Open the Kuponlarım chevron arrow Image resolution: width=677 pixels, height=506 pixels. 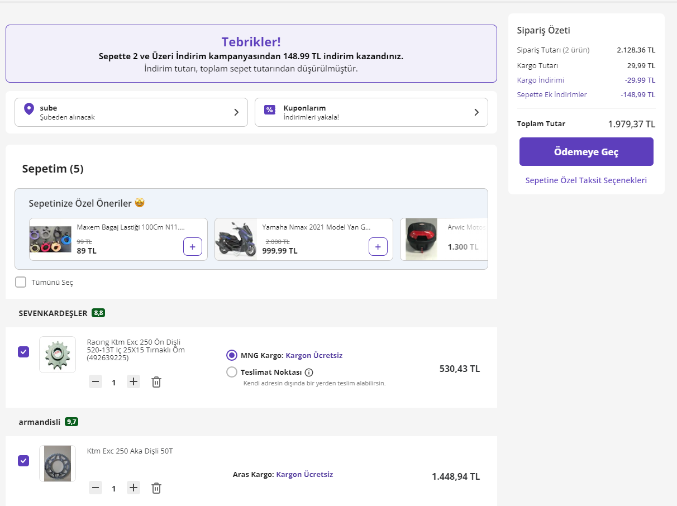[x=476, y=112]
